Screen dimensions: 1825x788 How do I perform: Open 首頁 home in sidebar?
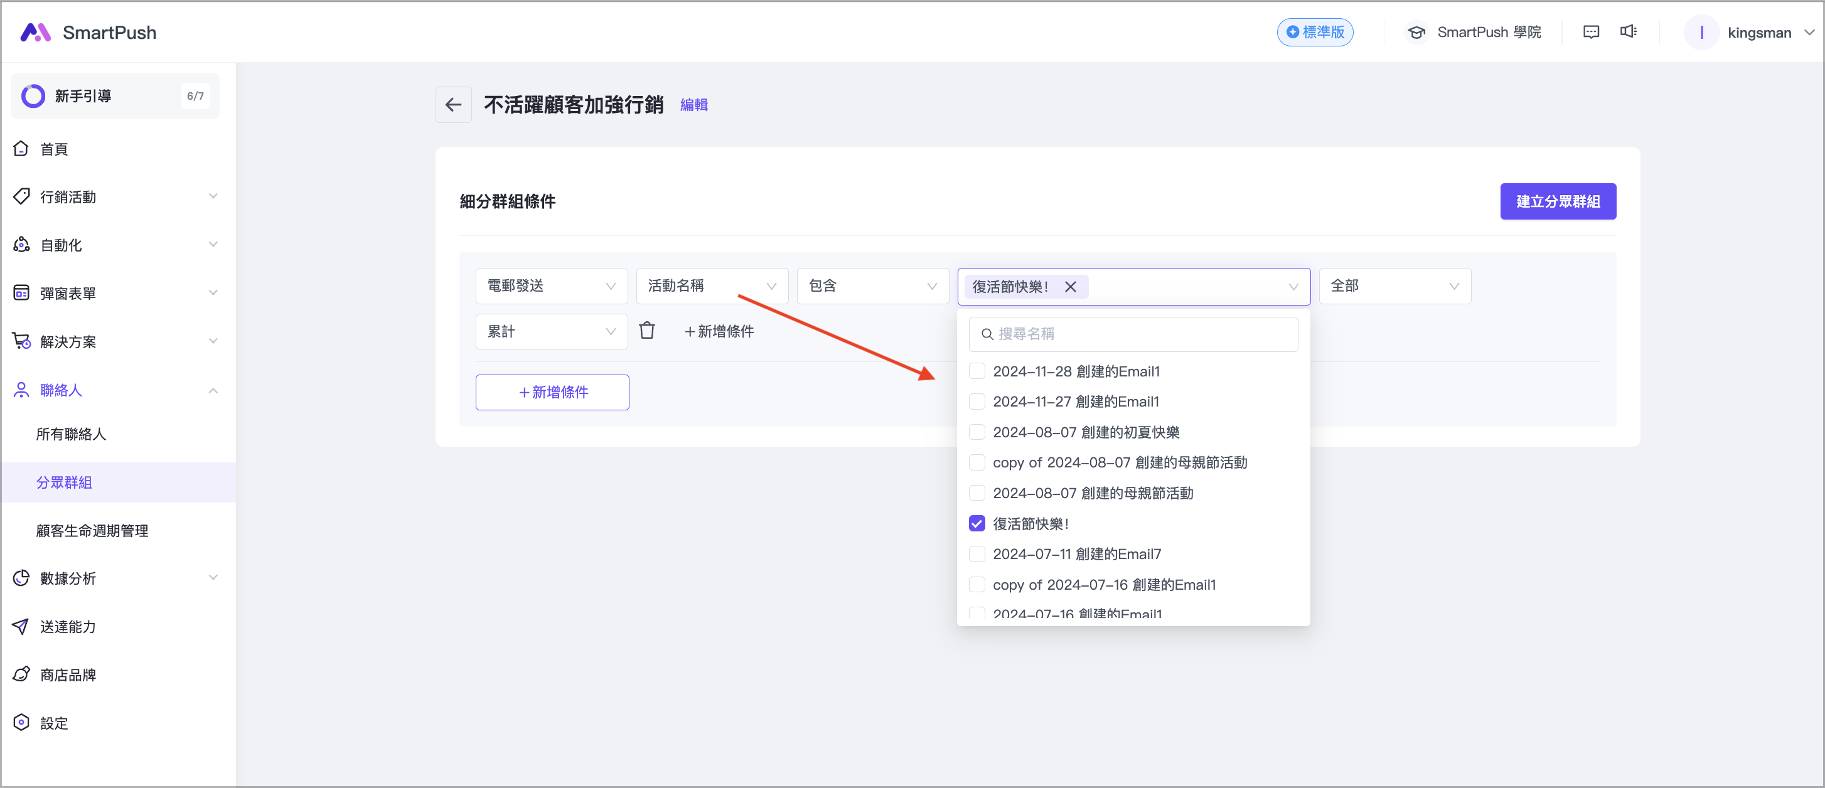coord(54,149)
